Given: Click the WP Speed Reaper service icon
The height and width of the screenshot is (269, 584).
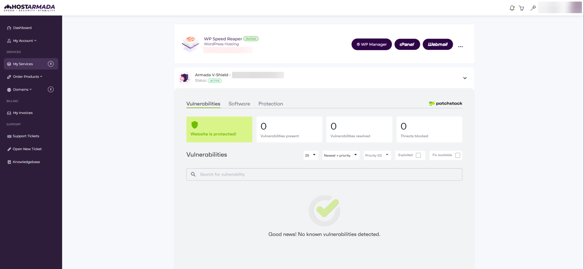Looking at the screenshot, I should pos(190,44).
